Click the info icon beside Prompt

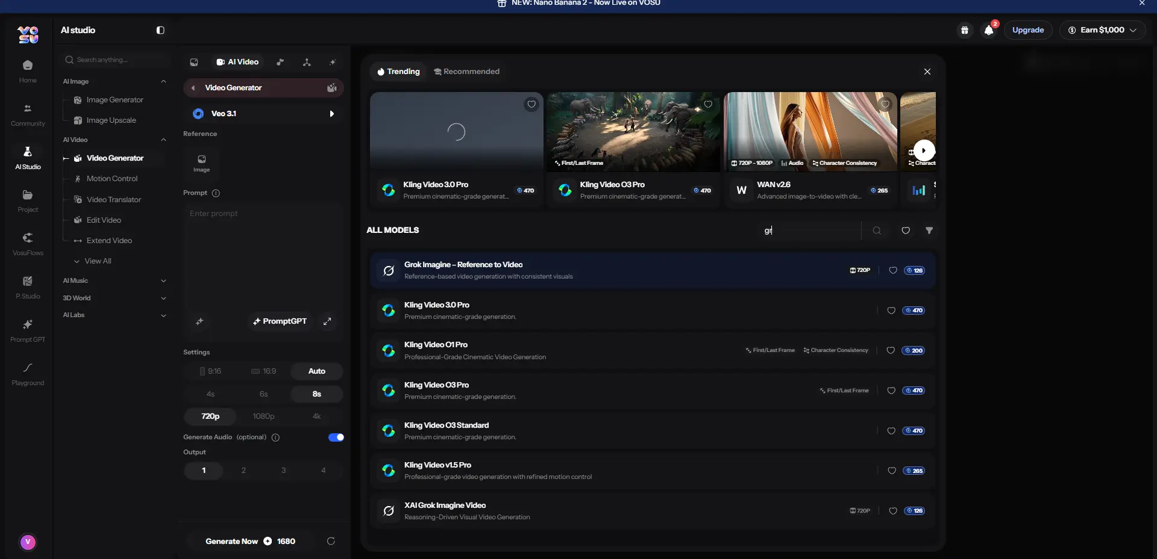tap(216, 193)
